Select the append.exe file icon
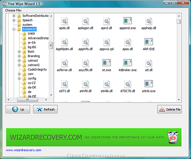 tap(127, 21)
